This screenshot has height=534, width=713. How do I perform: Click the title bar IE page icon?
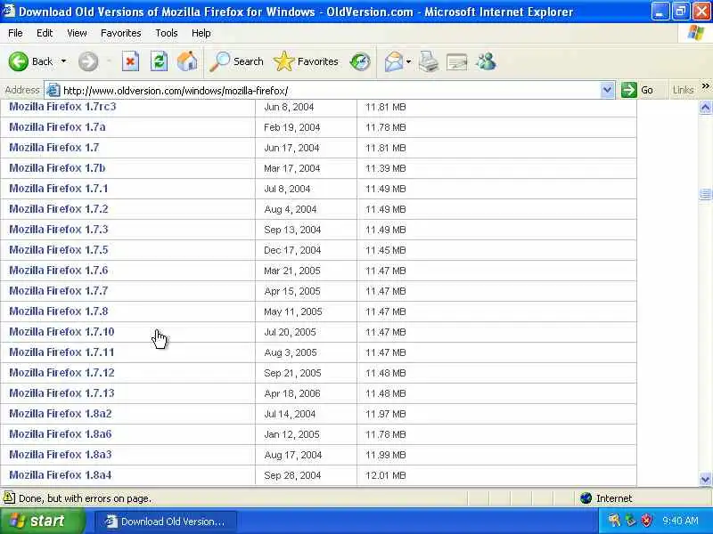(8, 10)
